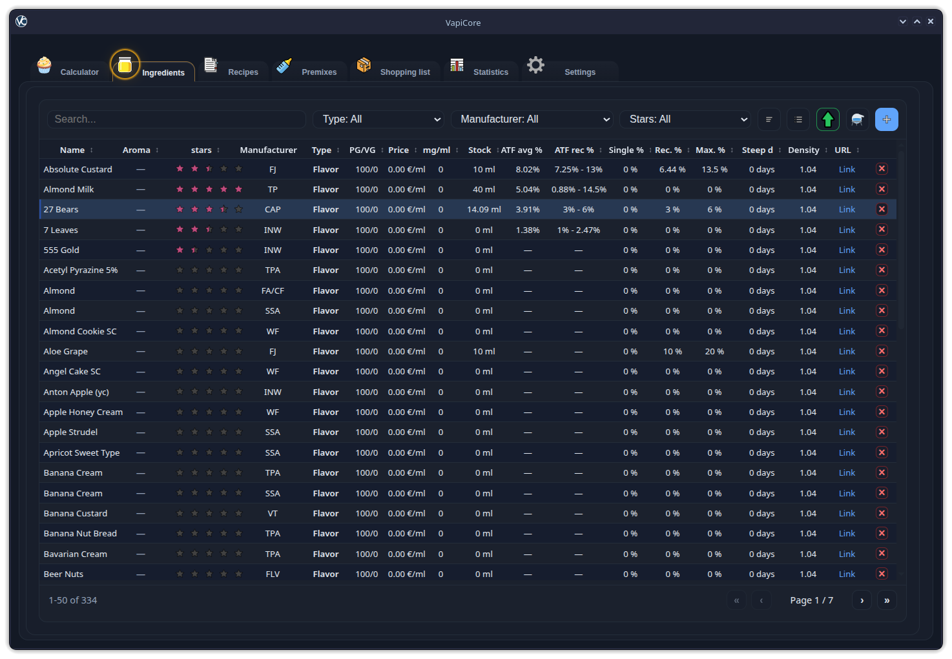This screenshot has width=952, height=659.
Task: Click the flask icon in the toolbar
Action: pos(857,119)
